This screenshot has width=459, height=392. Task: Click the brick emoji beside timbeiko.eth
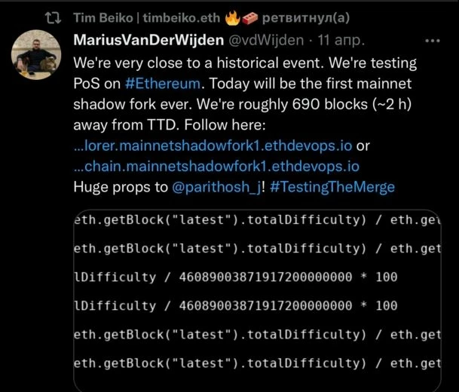pos(250,18)
